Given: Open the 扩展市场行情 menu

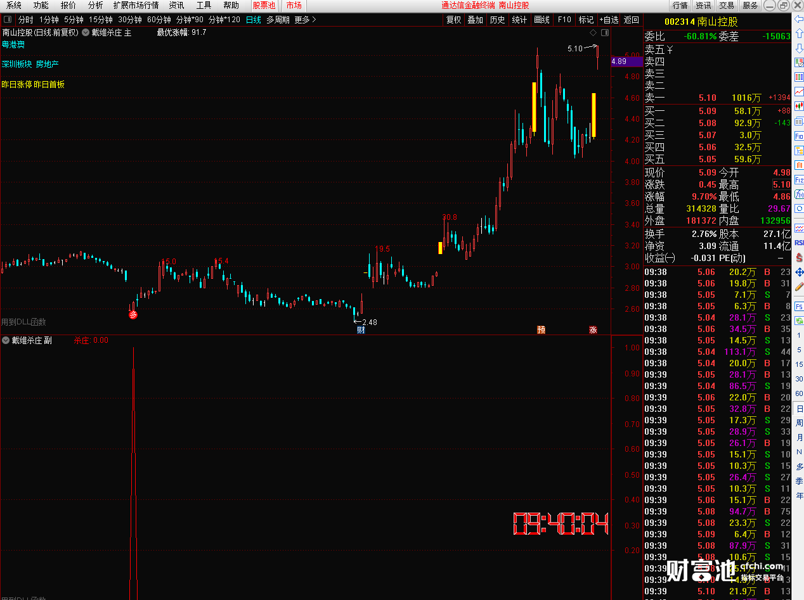Looking at the screenshot, I should tap(136, 5).
